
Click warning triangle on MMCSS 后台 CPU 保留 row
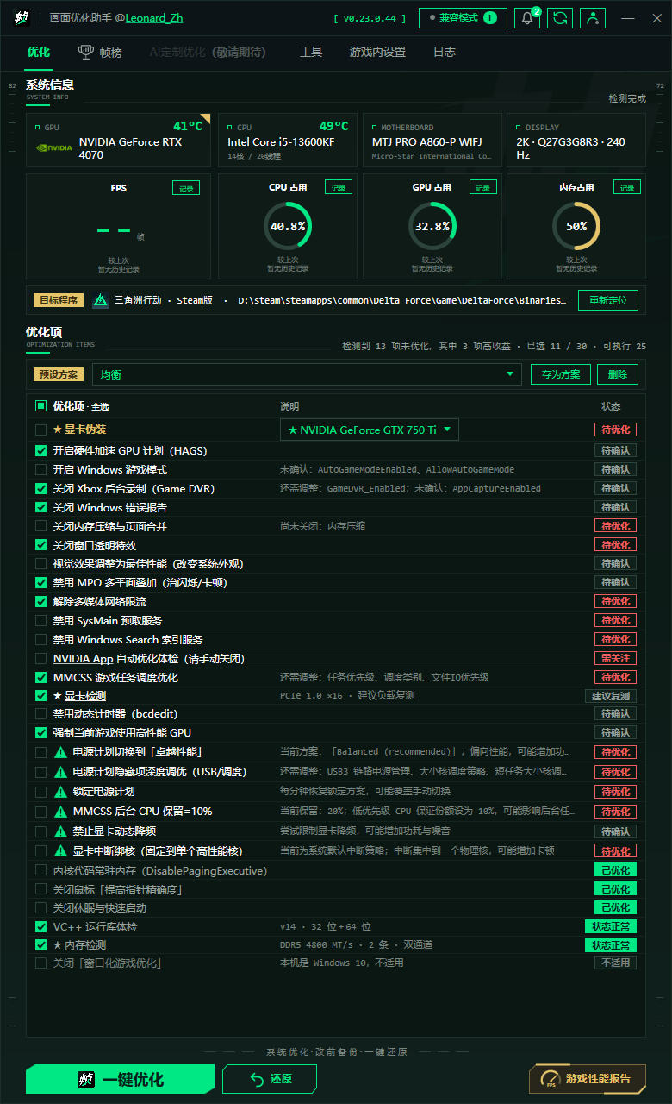(x=61, y=811)
